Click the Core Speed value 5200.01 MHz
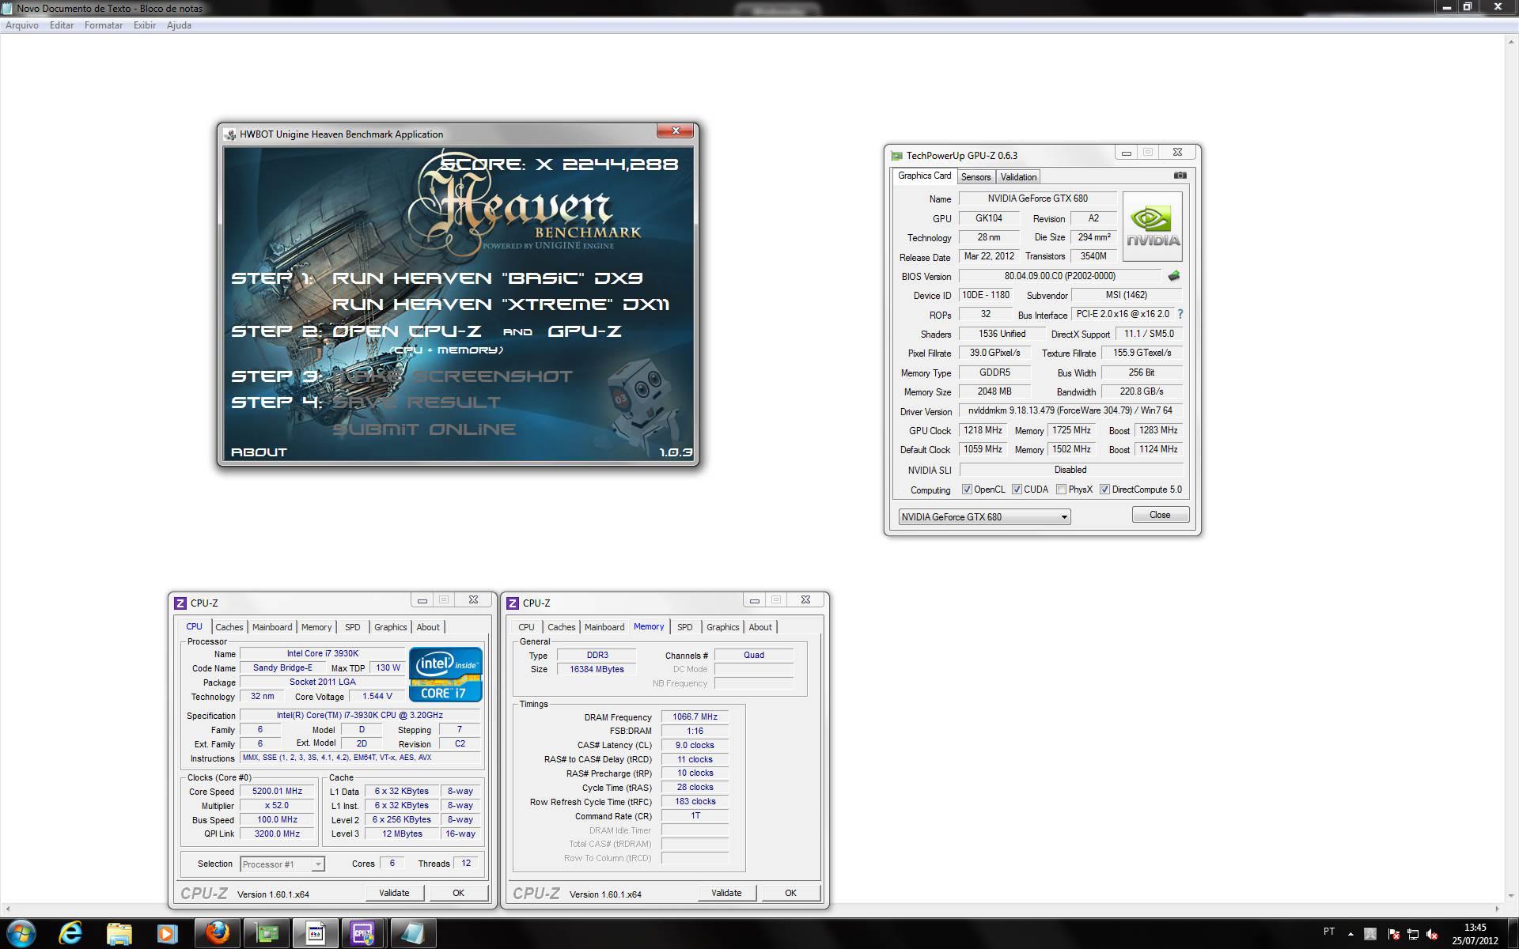The width and height of the screenshot is (1519, 949). click(278, 792)
